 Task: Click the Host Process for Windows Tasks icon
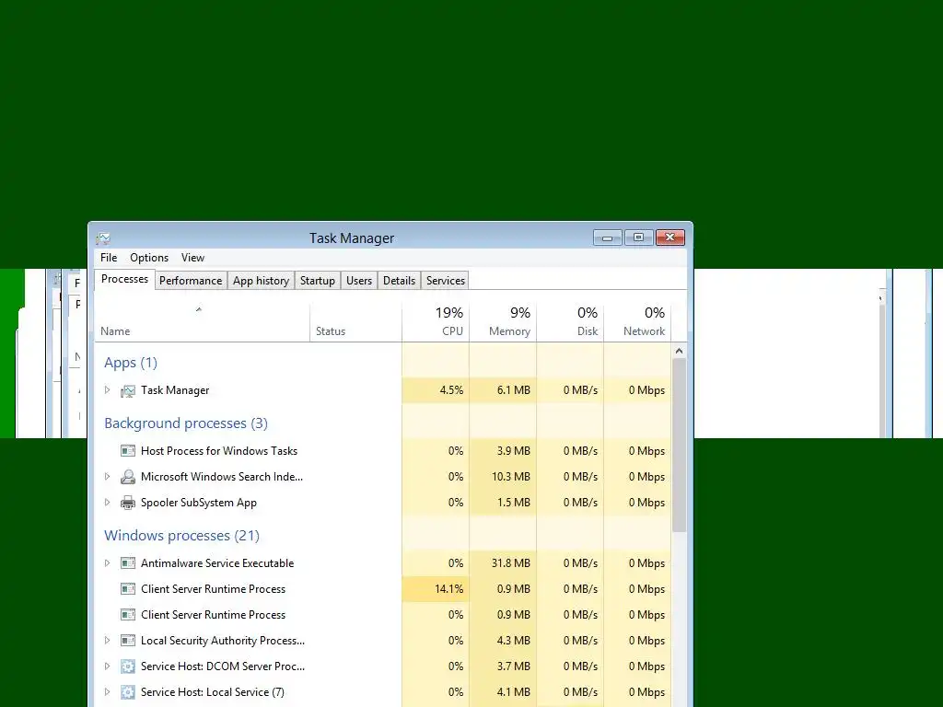[127, 451]
